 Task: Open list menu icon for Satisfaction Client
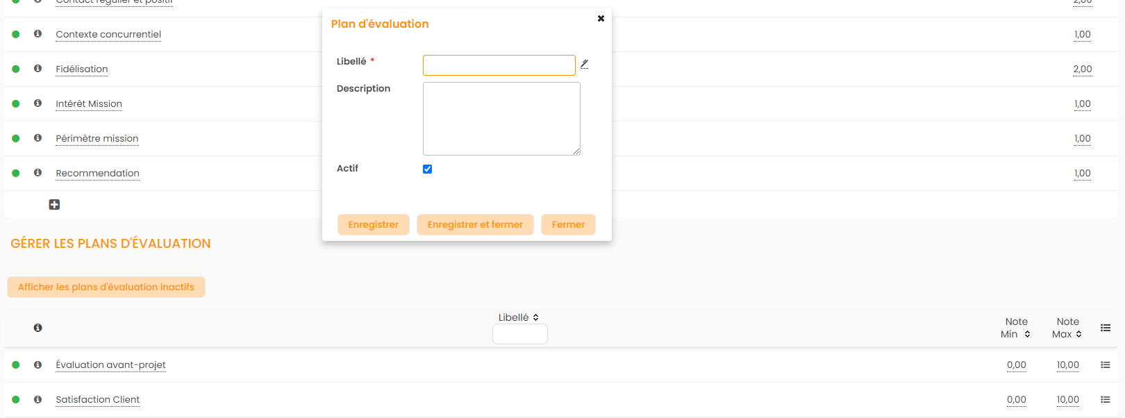tap(1106, 399)
